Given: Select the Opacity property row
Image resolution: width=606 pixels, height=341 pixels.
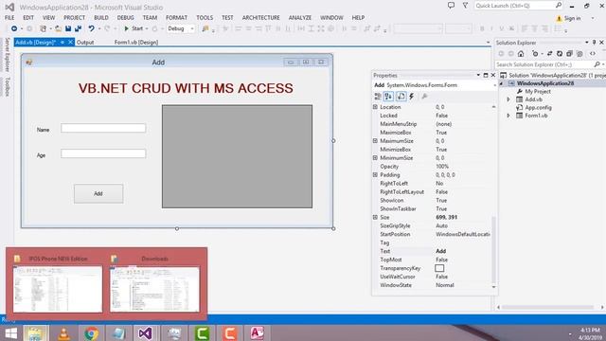Looking at the screenshot, I should point(432,167).
